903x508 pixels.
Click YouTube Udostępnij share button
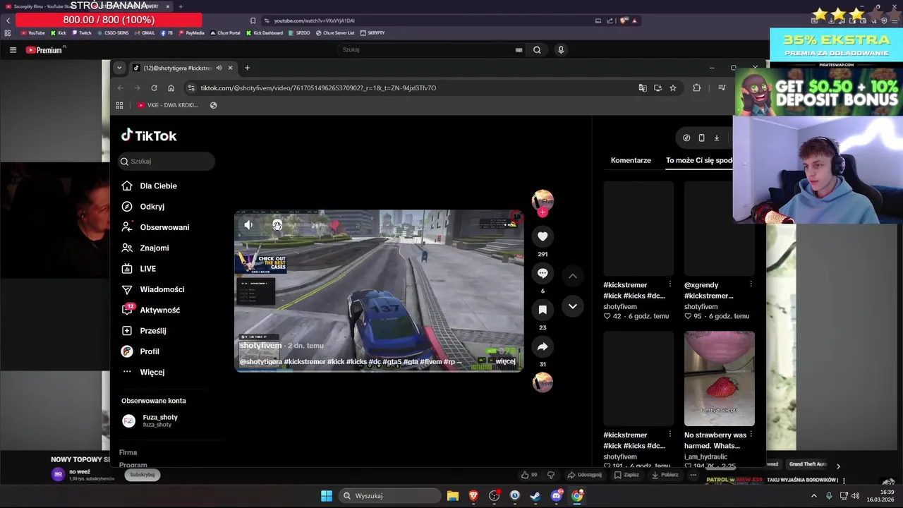click(x=585, y=475)
